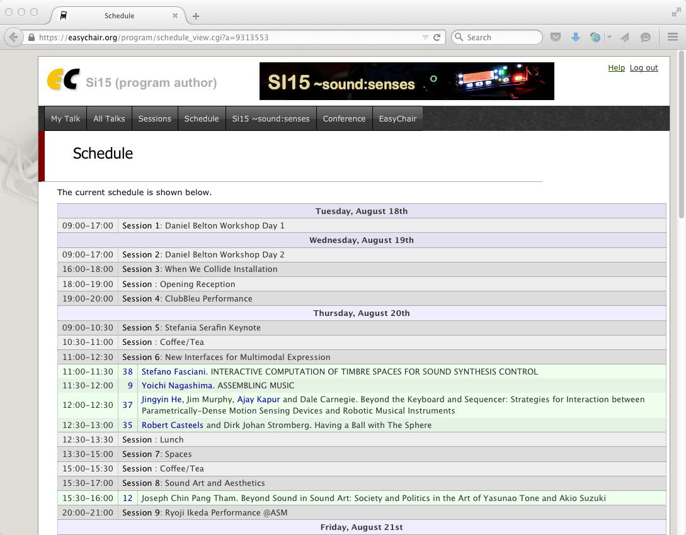
Task: Click Session 5 Stefania Serafin Keynote
Action: [x=362, y=327]
